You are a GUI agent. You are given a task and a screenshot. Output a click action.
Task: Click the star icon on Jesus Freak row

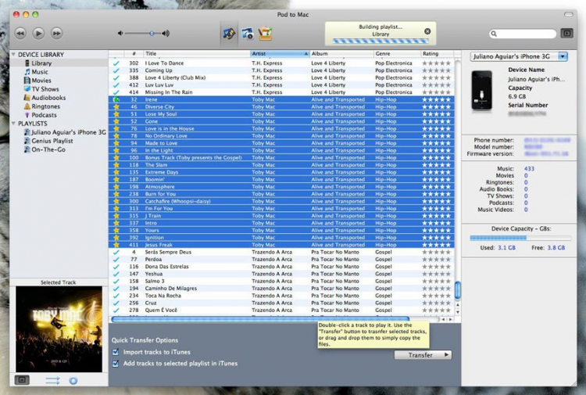(116, 245)
